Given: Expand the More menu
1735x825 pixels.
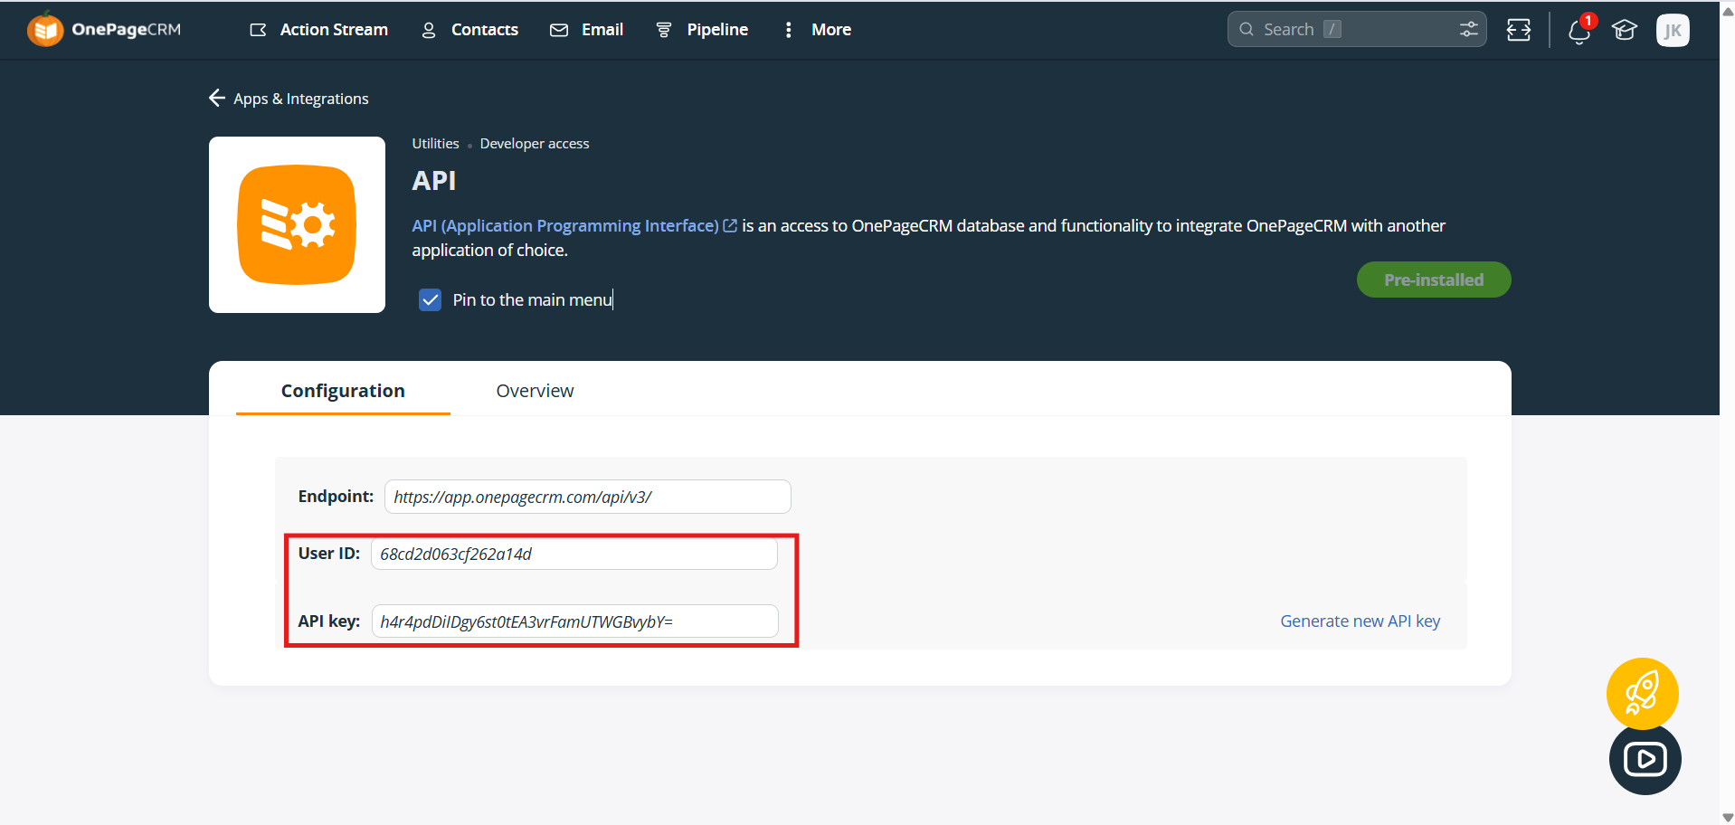Looking at the screenshot, I should 817,30.
